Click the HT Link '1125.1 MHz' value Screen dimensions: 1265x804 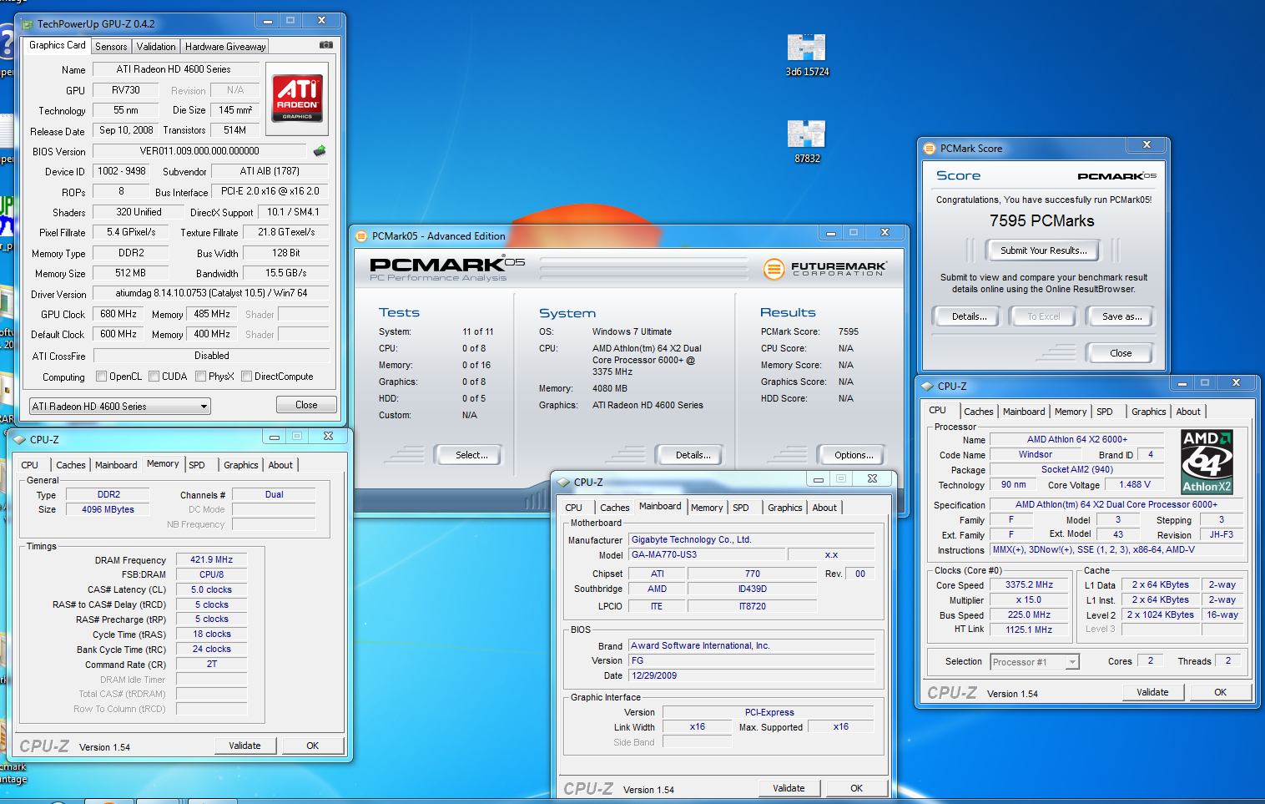pos(1029,630)
